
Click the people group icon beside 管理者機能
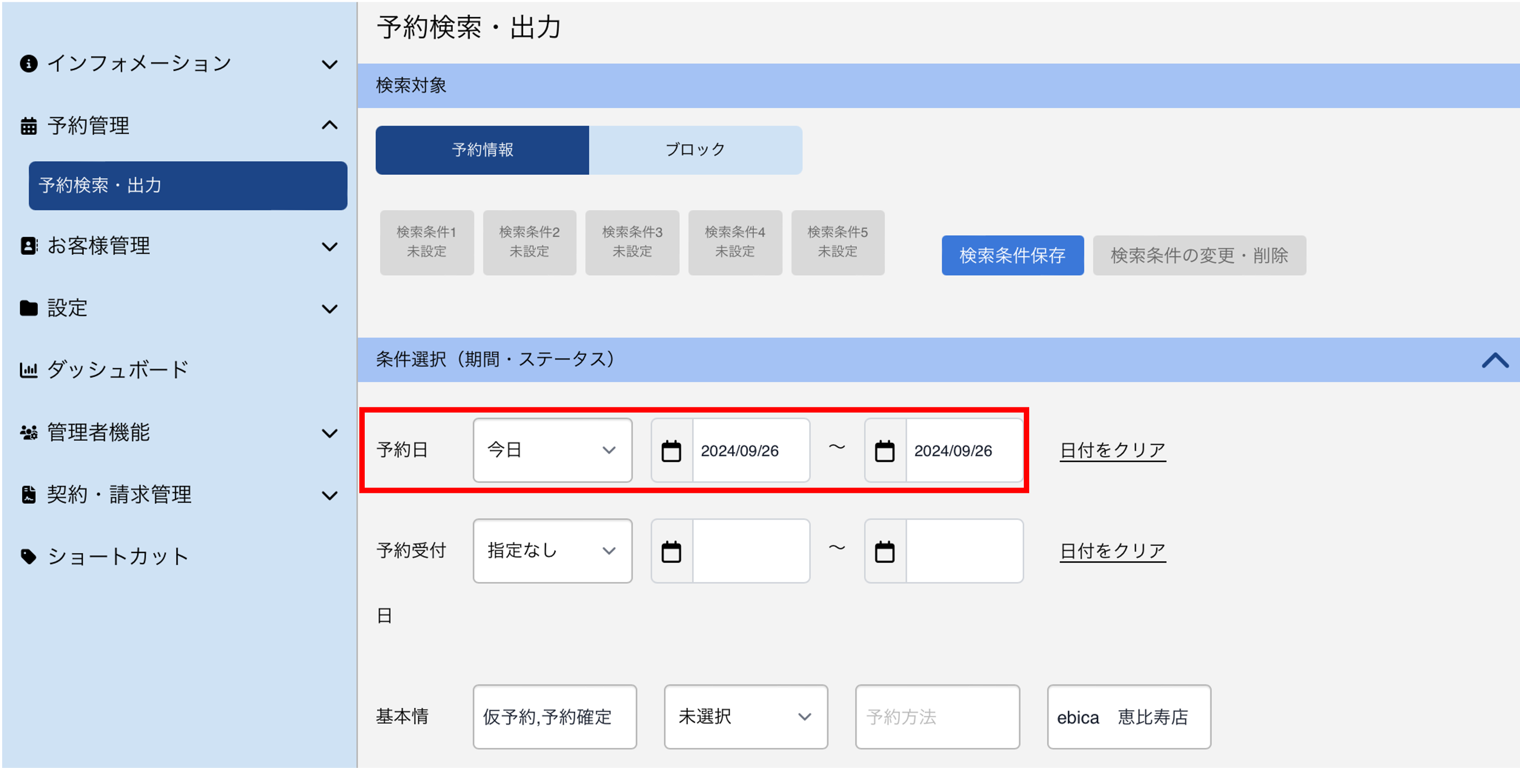coord(28,432)
